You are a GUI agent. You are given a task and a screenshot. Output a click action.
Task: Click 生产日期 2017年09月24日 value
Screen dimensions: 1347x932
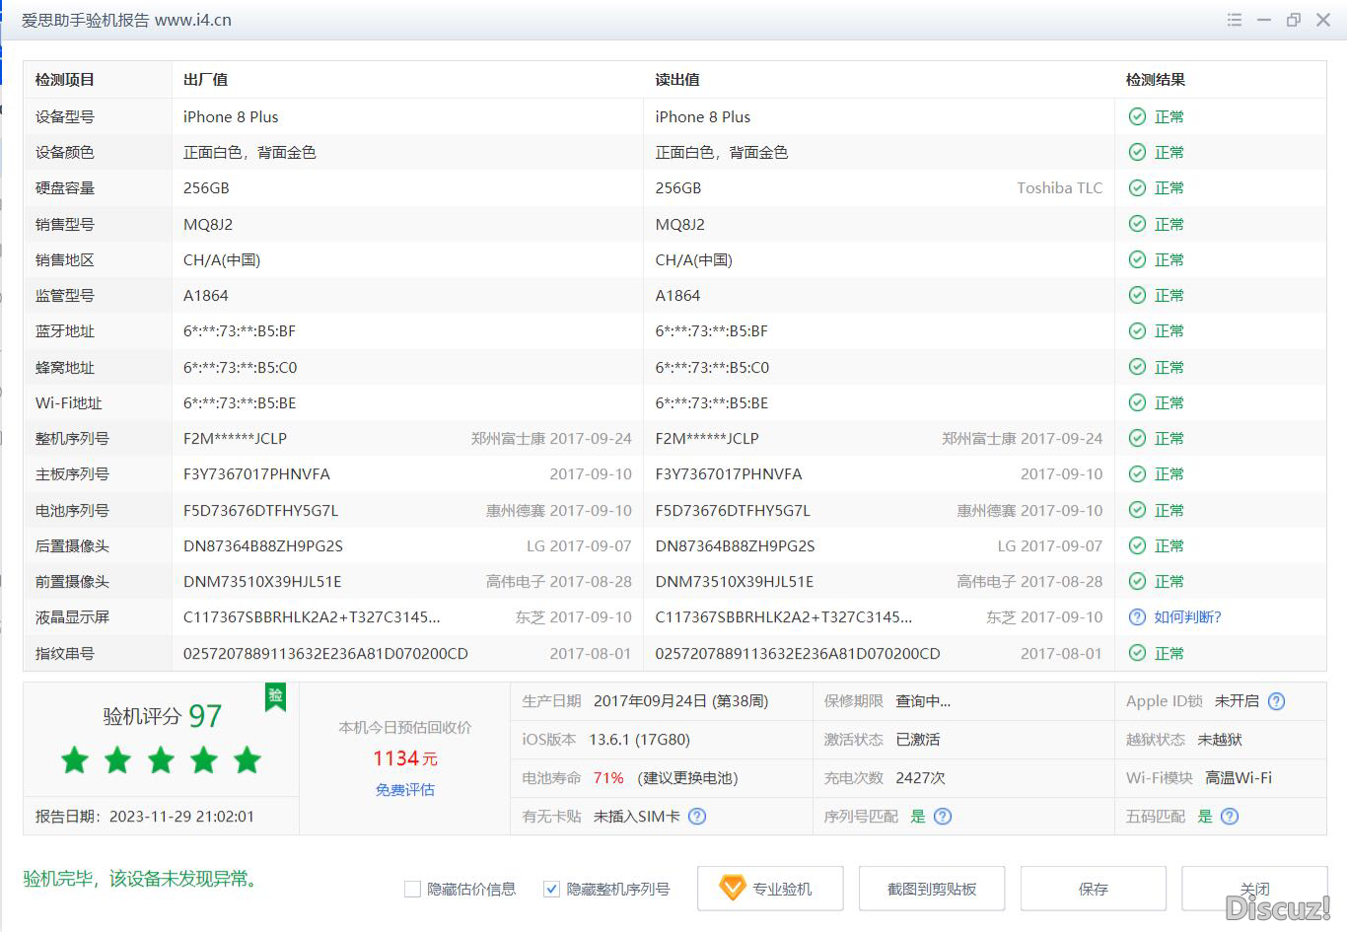680,701
